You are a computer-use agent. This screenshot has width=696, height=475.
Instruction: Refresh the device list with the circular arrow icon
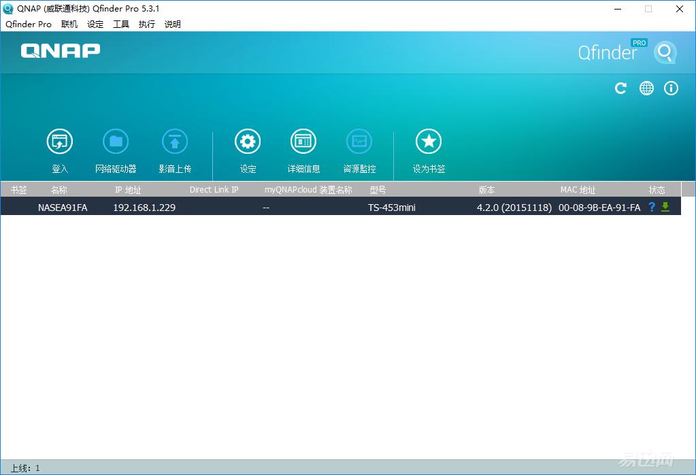click(620, 88)
